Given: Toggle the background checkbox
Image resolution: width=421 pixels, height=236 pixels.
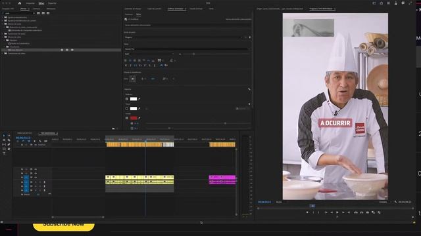Looking at the screenshot, I should [x=127, y=118].
